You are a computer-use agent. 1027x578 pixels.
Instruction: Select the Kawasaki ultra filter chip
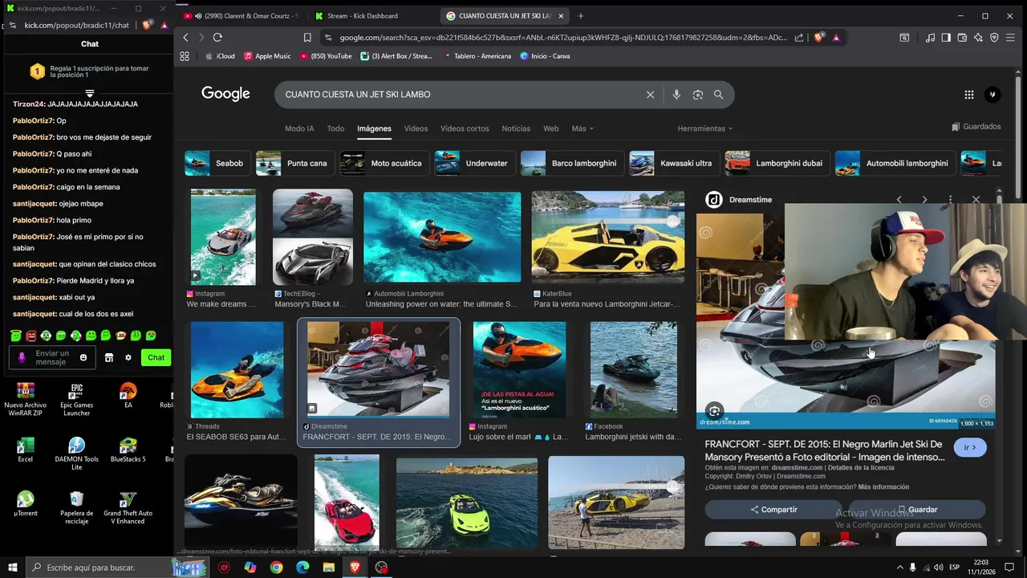click(x=674, y=163)
